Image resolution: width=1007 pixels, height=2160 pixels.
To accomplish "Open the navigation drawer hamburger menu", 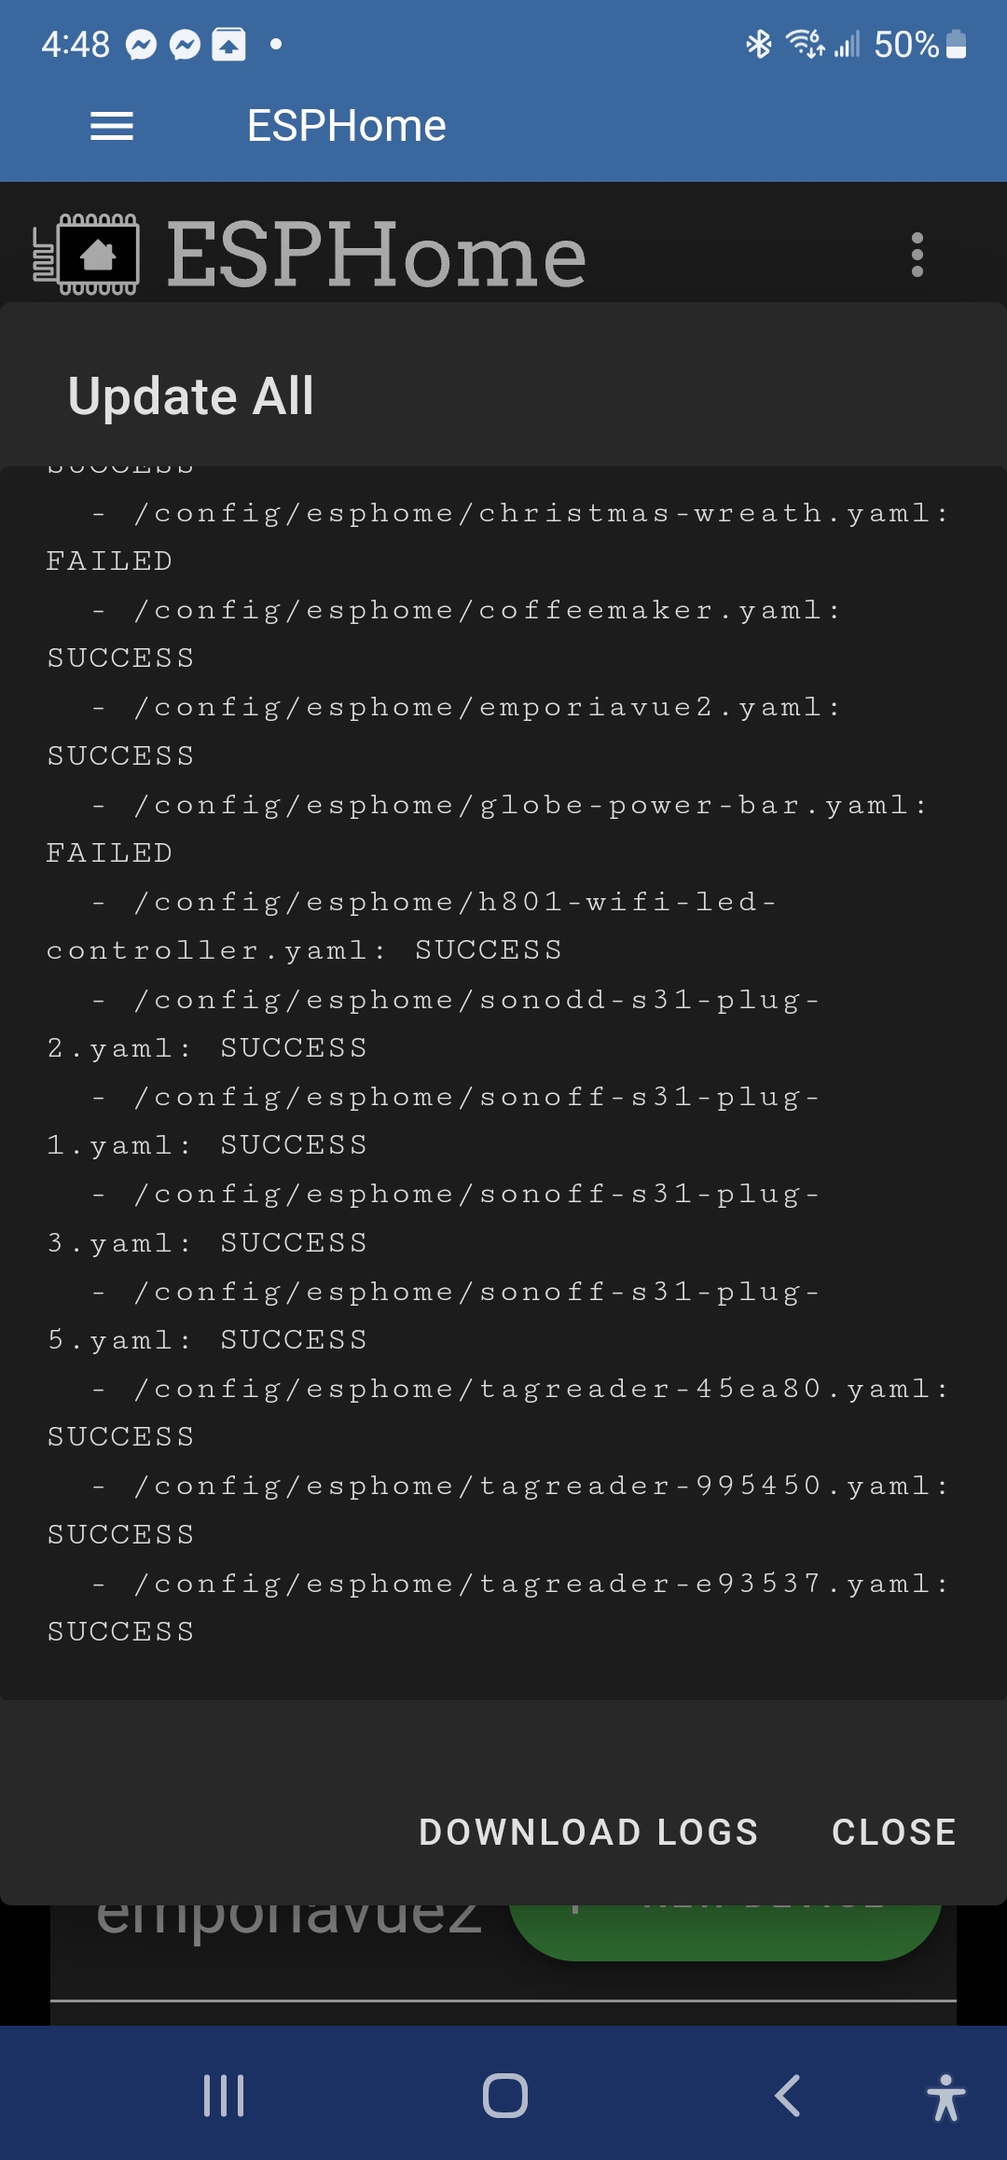I will point(111,126).
